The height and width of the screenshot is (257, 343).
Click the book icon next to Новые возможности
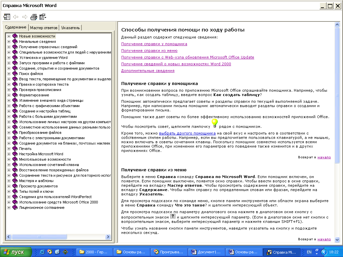[15, 36]
